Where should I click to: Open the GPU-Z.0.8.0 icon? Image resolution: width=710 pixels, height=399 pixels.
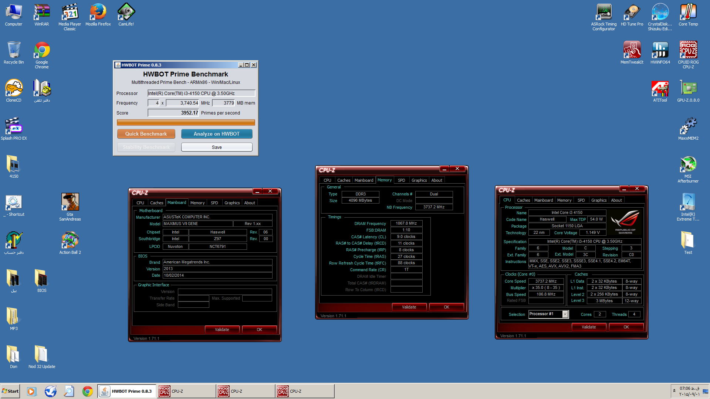[688, 91]
